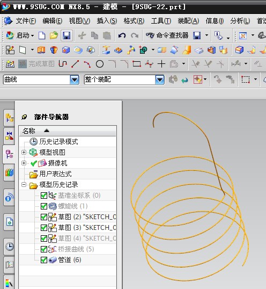This screenshot has height=289, width=266.
Task: Open the 工具(T) menu
Action: 161,21
